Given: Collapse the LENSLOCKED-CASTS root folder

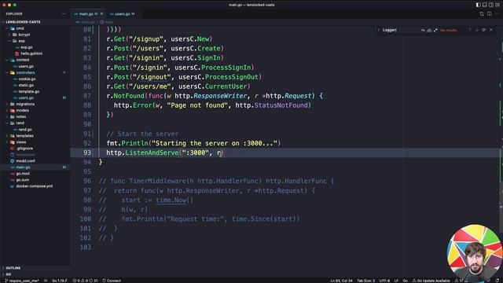Looking at the screenshot, I should tap(35, 22).
